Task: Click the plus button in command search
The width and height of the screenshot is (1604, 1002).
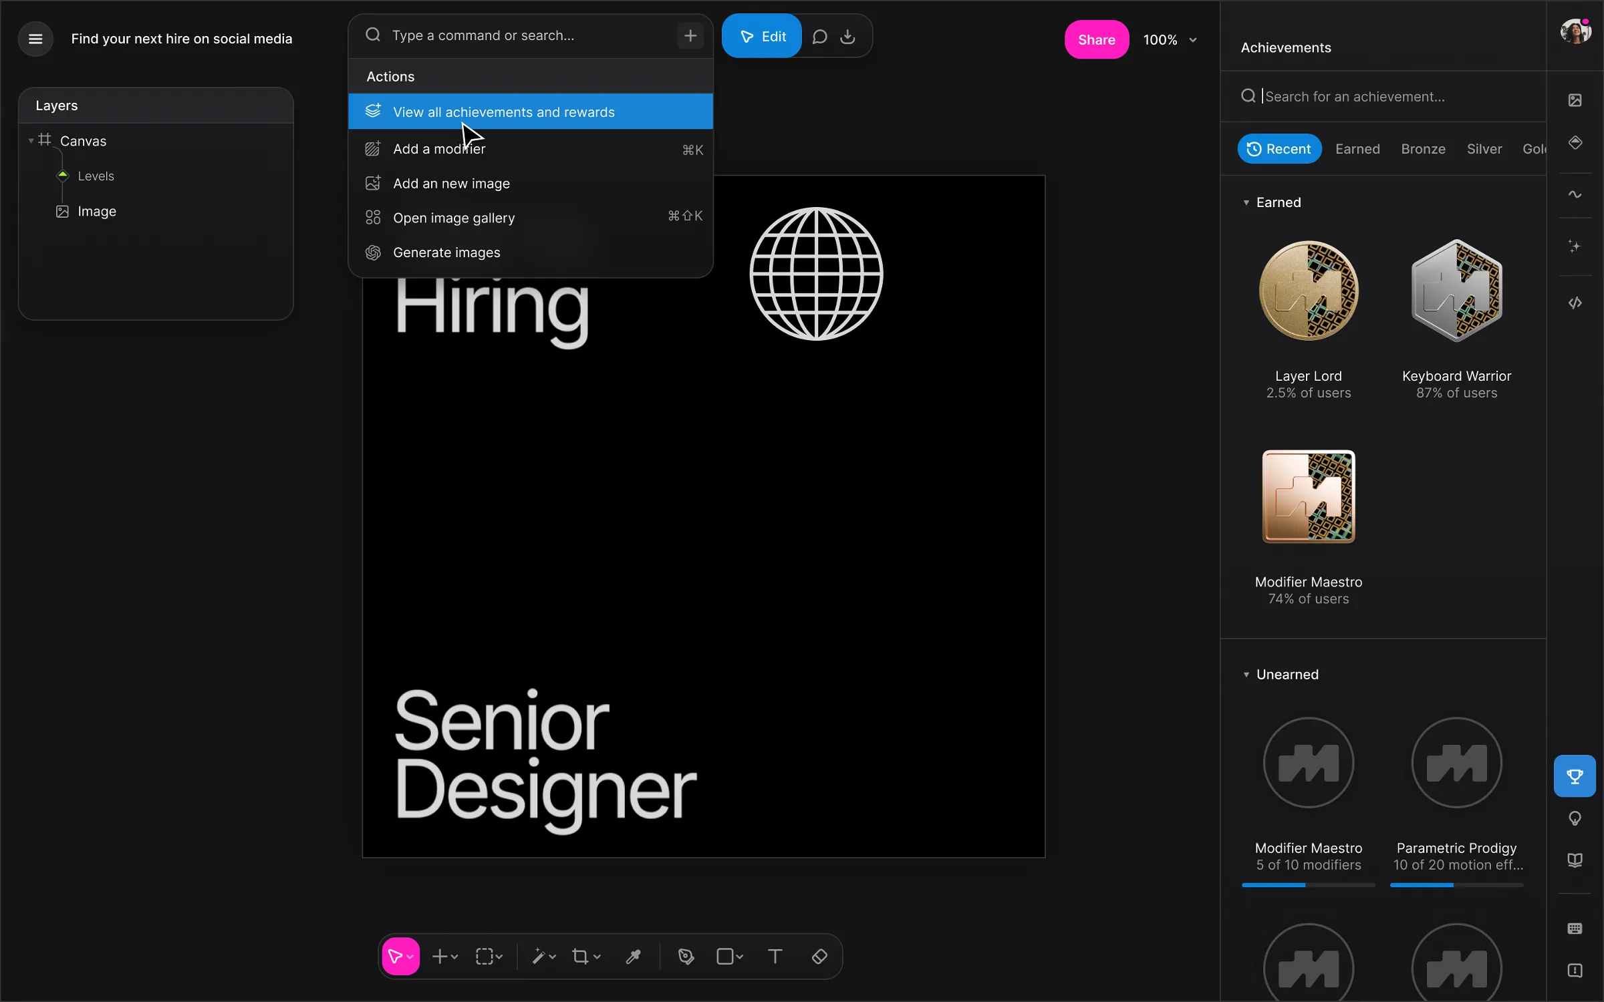Action: tap(690, 35)
